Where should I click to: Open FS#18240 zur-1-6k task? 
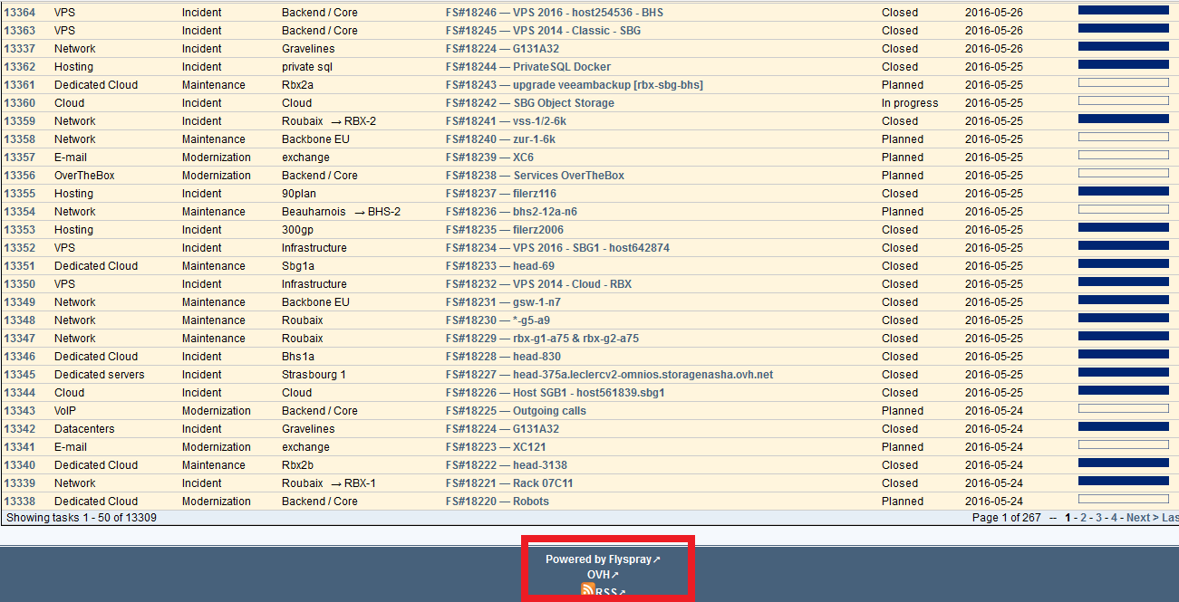(x=500, y=139)
